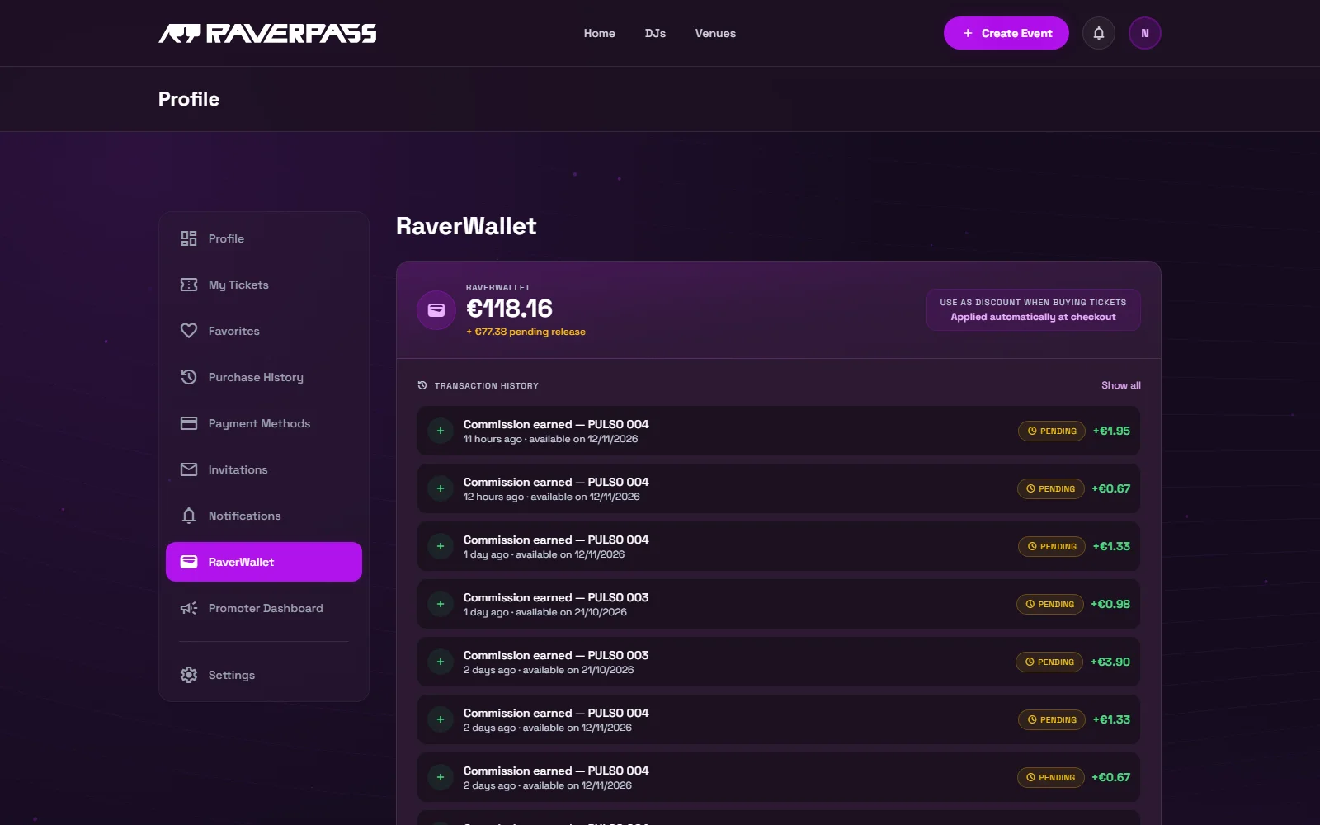Screen dimensions: 1320x825
Task: Click the Payment Methods card icon
Action: point(189,423)
